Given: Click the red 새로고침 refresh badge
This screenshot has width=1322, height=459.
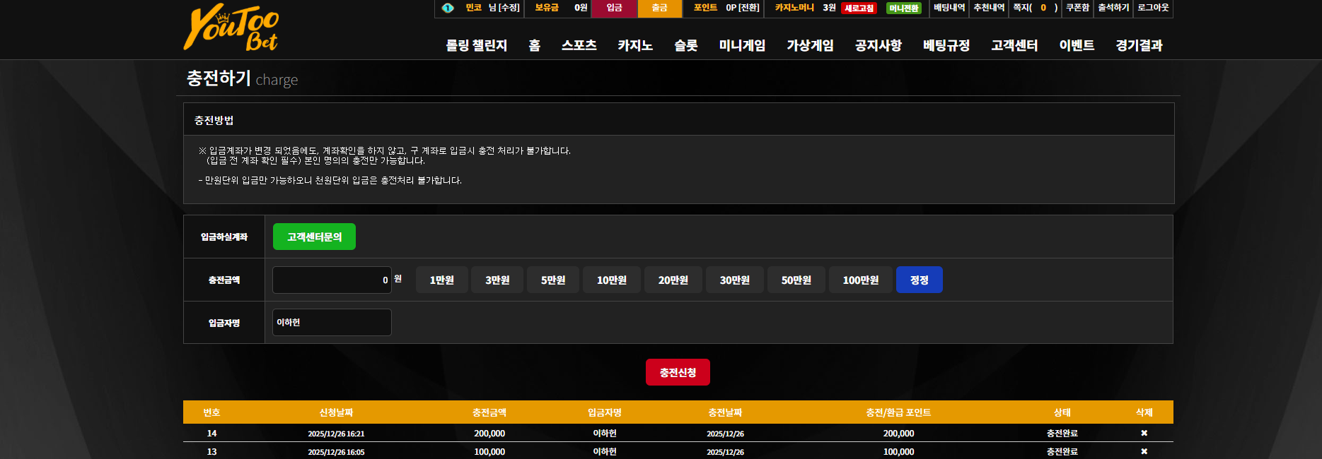Looking at the screenshot, I should click(x=859, y=8).
